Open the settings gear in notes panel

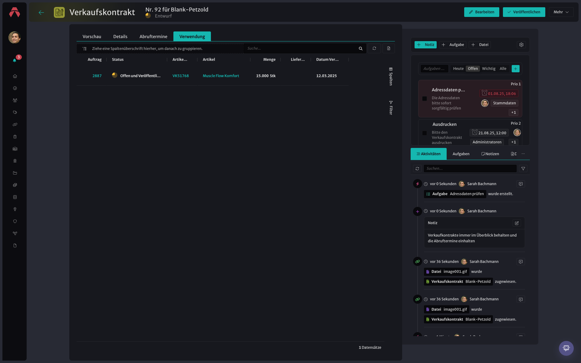click(x=521, y=45)
